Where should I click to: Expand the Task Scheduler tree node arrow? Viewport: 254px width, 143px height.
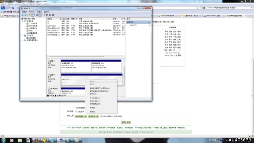click(x=25, y=24)
